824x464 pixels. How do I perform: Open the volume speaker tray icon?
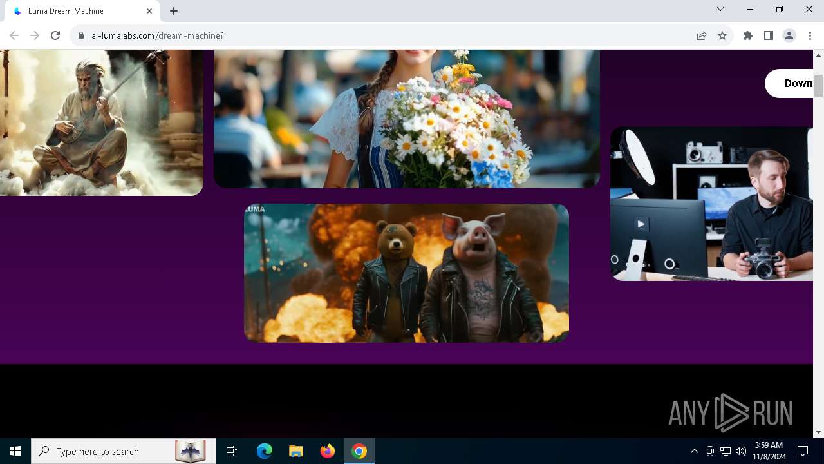click(741, 451)
